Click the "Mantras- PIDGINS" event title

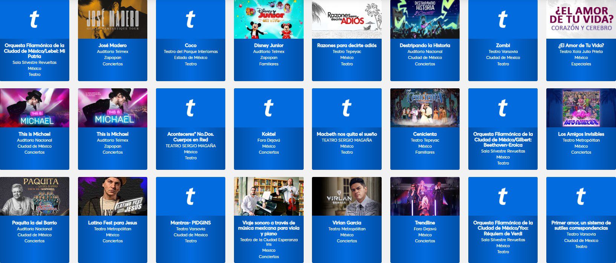[191, 223]
